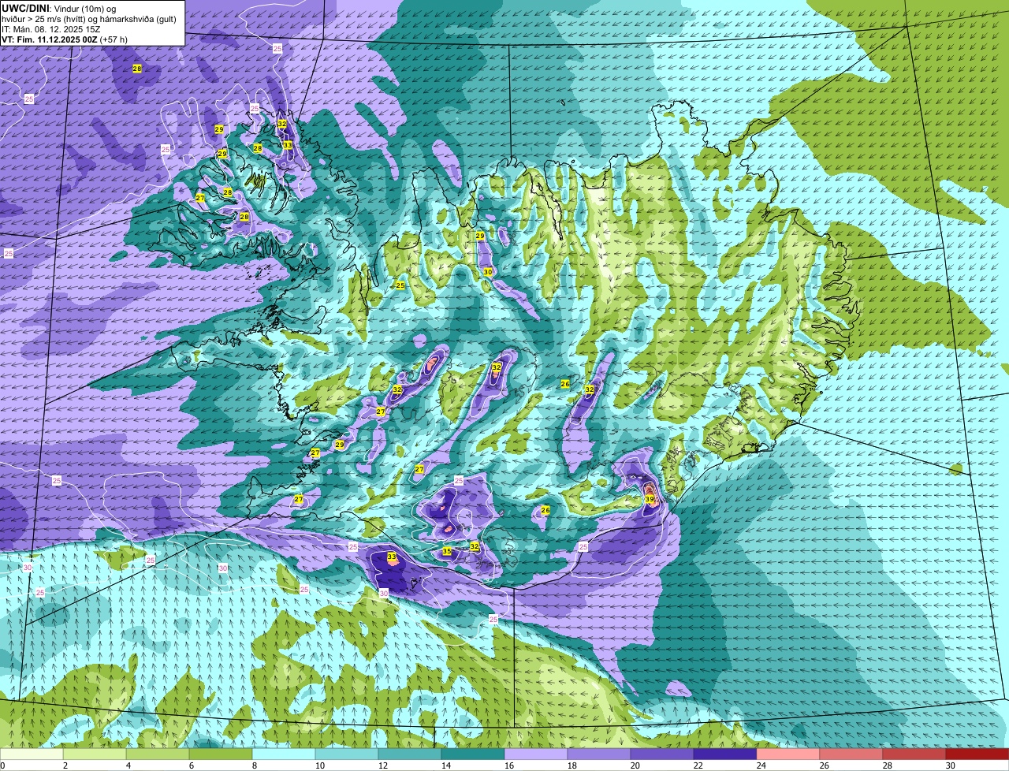This screenshot has height=771, width=1009.
Task: Click the '30' tick label on the legend bar
Action: click(x=950, y=765)
